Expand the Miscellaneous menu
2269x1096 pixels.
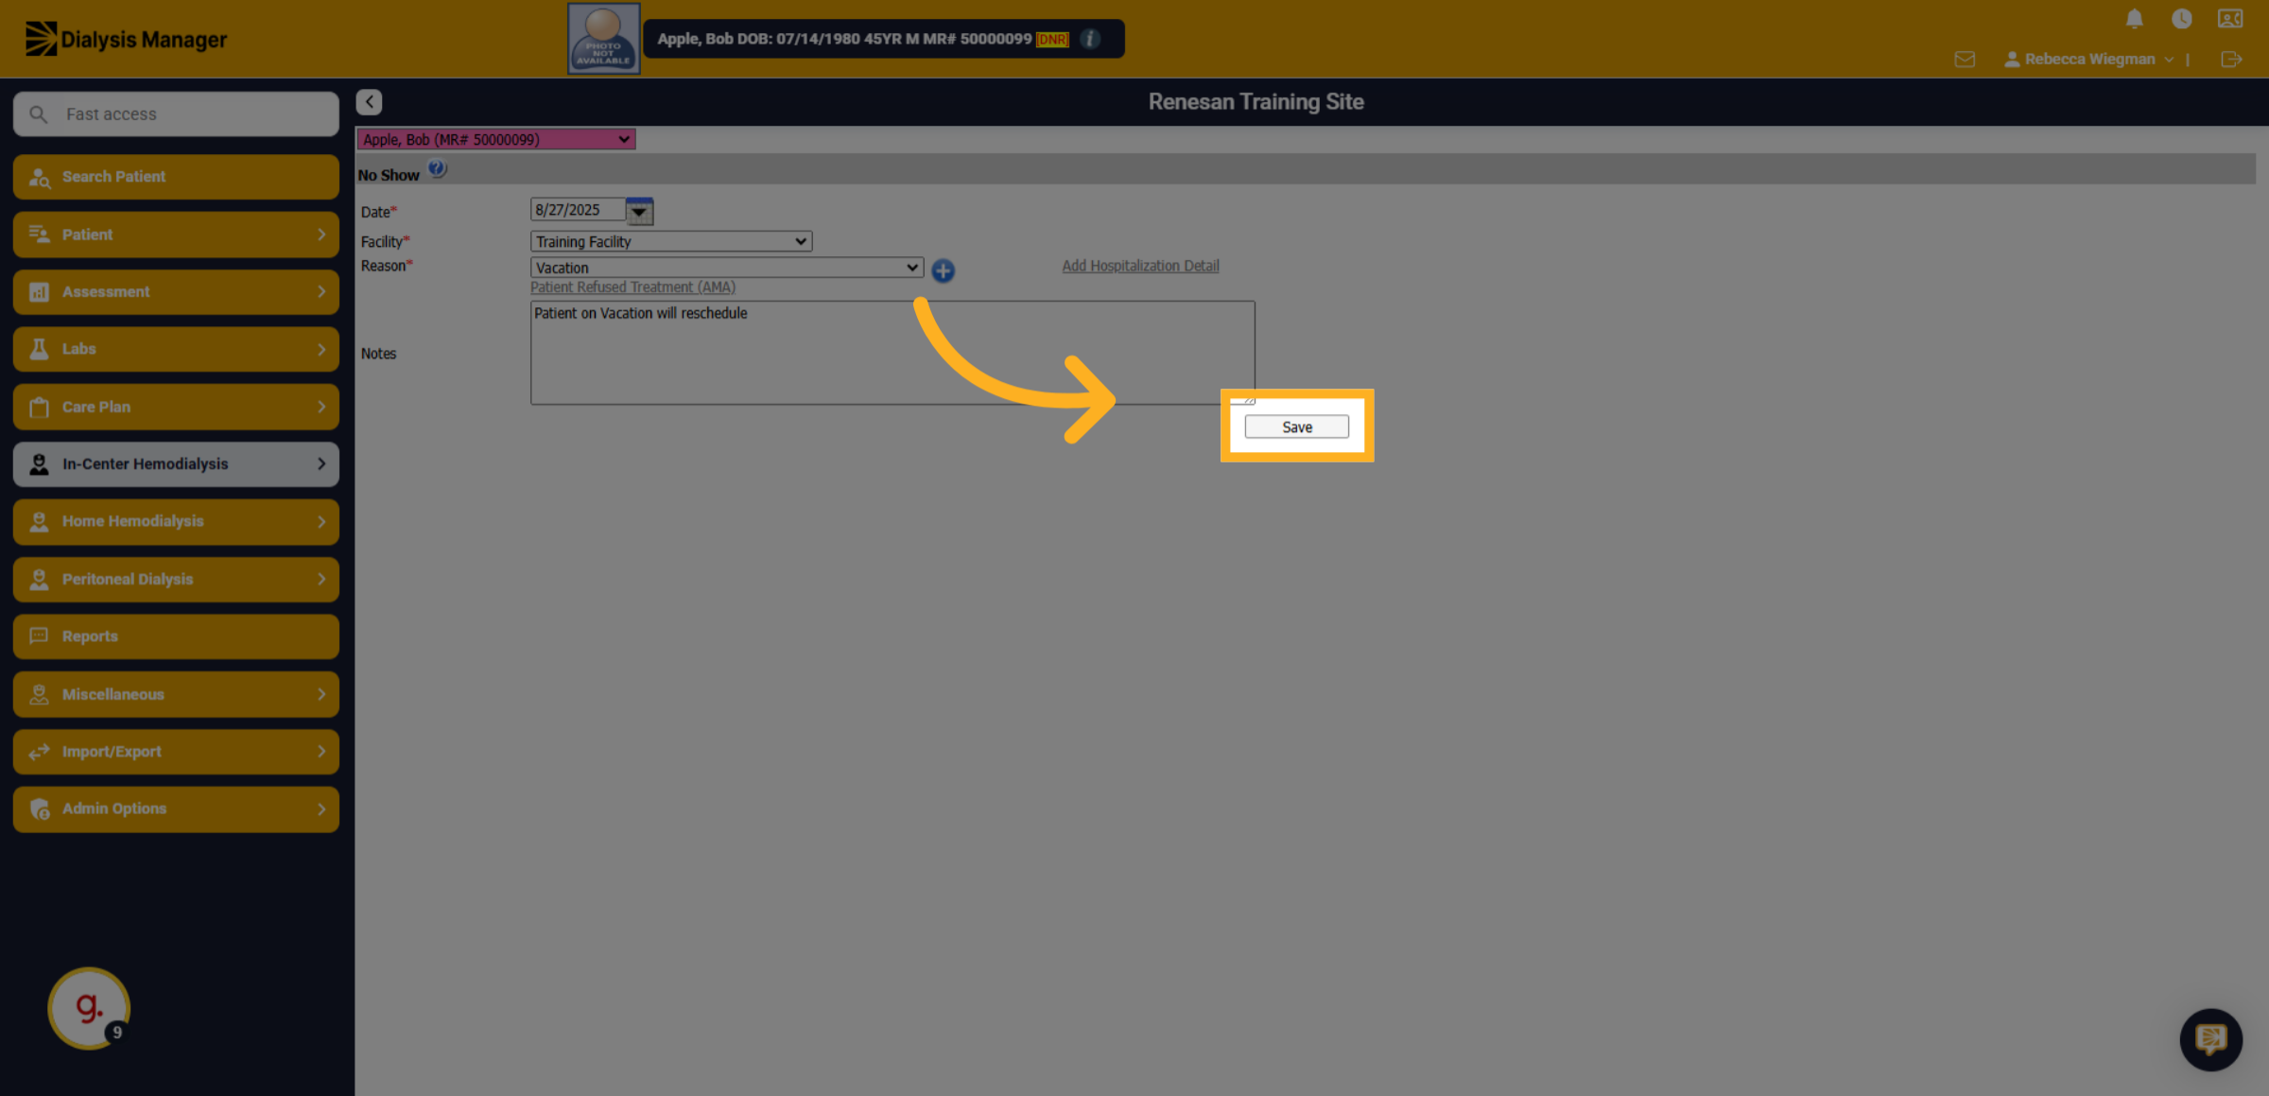coord(176,694)
